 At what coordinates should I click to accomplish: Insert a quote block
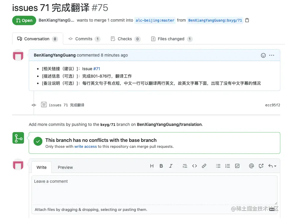pos(185,166)
